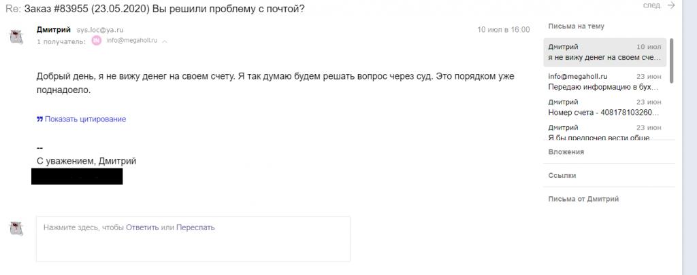697x275 pixels.
Task: Click Ответить link in the reply box
Action: pyautogui.click(x=142, y=227)
